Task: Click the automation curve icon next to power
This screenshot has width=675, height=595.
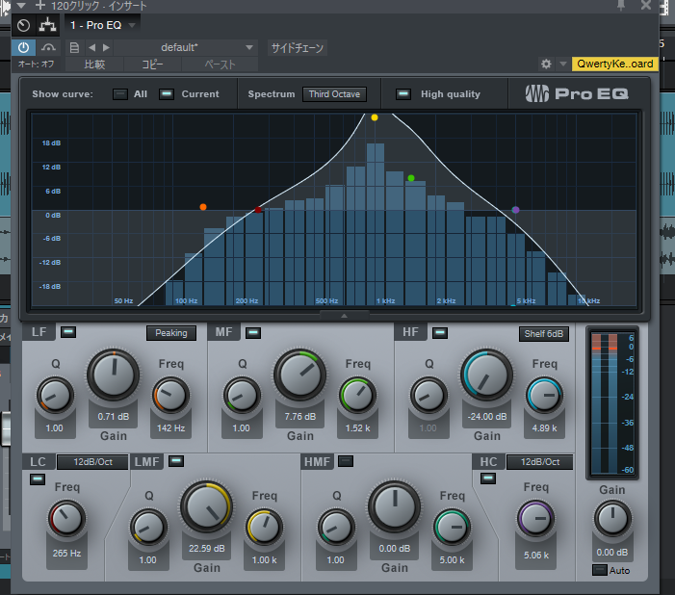Action: tap(48, 47)
